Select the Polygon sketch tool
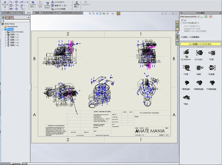 point(16,9)
